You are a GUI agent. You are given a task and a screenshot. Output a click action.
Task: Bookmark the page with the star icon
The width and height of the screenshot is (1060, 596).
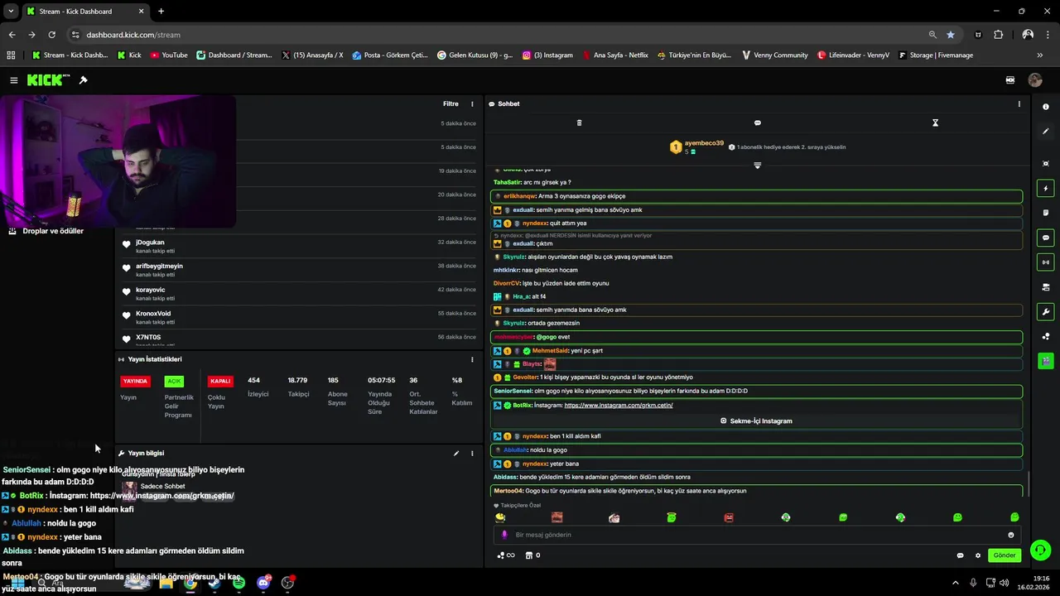click(x=951, y=35)
